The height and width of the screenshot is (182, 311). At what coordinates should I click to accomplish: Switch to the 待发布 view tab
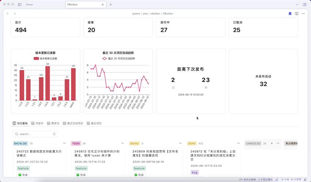37,123
